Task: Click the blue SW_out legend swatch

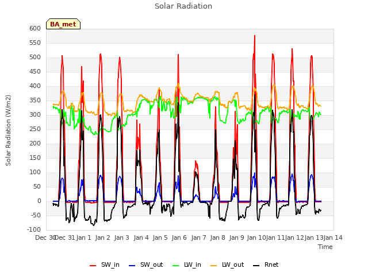Action: 132,266
